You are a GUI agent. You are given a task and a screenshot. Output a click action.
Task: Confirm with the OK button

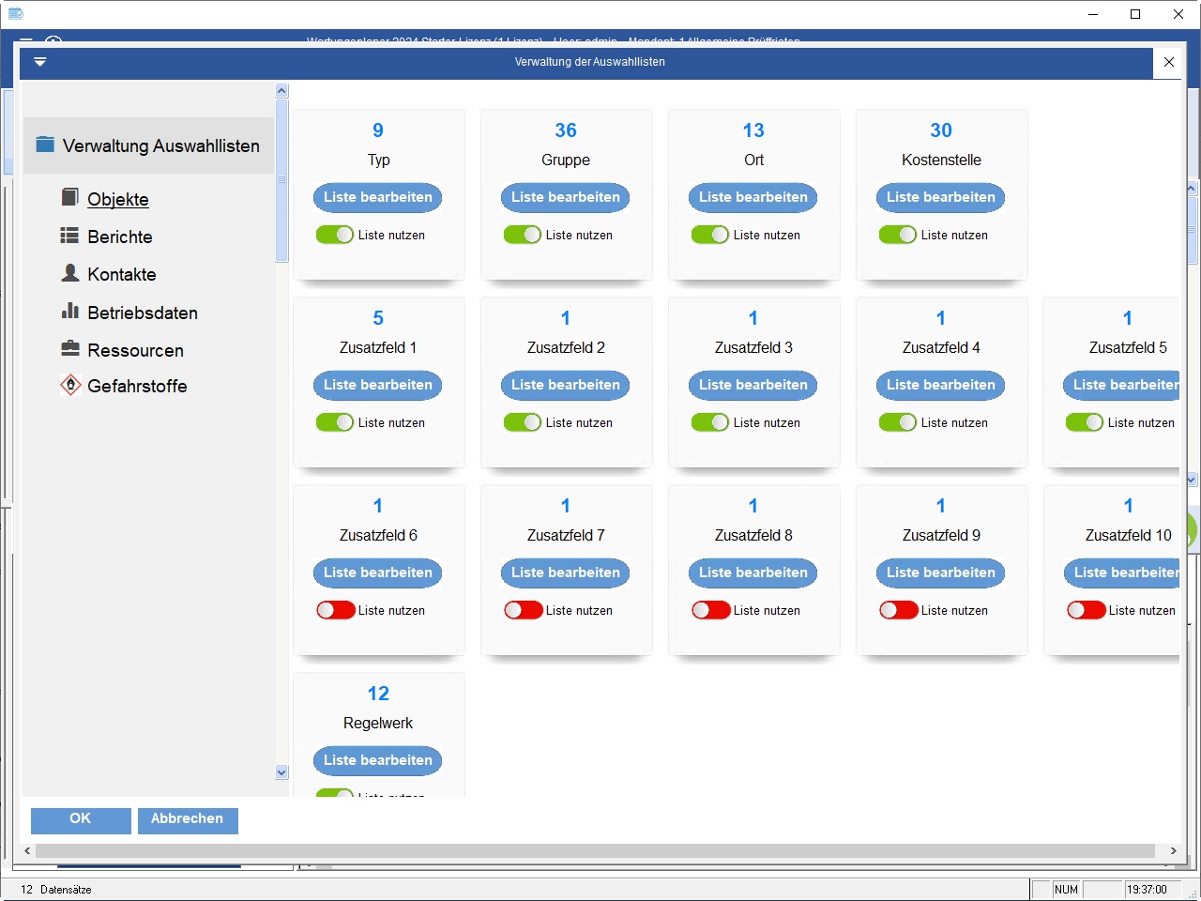(81, 819)
